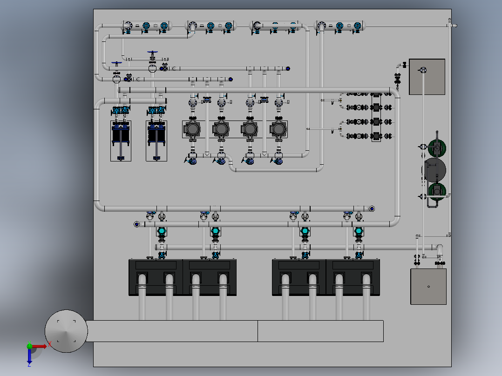The height and width of the screenshot is (376, 502).
Task: Click the red X axis arrow of triad
Action: coord(40,346)
